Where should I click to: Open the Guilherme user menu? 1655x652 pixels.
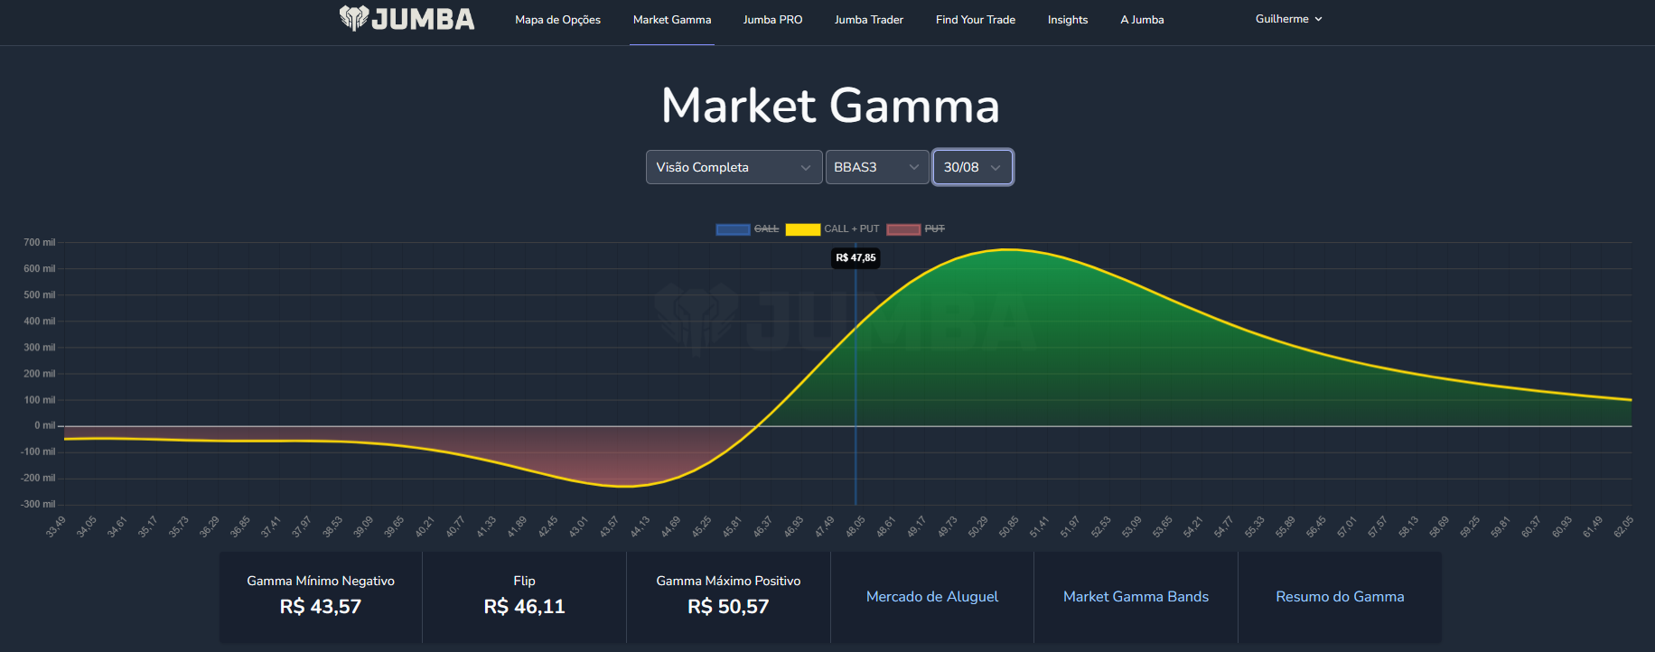point(1288,19)
